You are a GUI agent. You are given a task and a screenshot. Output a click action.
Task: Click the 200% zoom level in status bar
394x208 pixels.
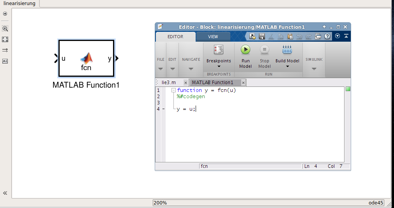160,203
